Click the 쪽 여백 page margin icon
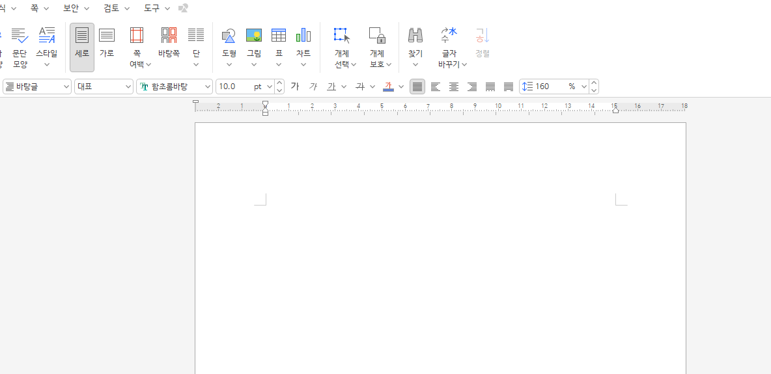The image size is (771, 374). pyautogui.click(x=137, y=35)
